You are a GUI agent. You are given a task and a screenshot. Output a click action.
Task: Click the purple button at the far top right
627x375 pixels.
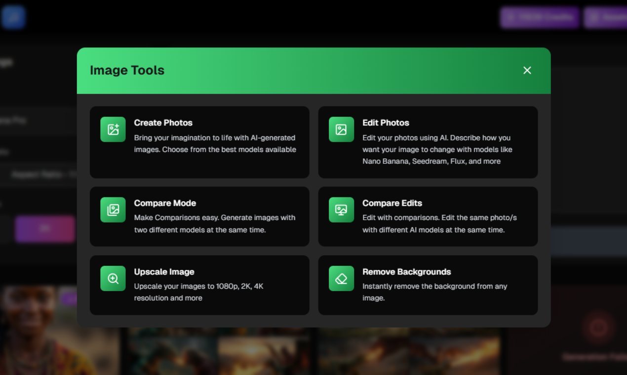609,17
